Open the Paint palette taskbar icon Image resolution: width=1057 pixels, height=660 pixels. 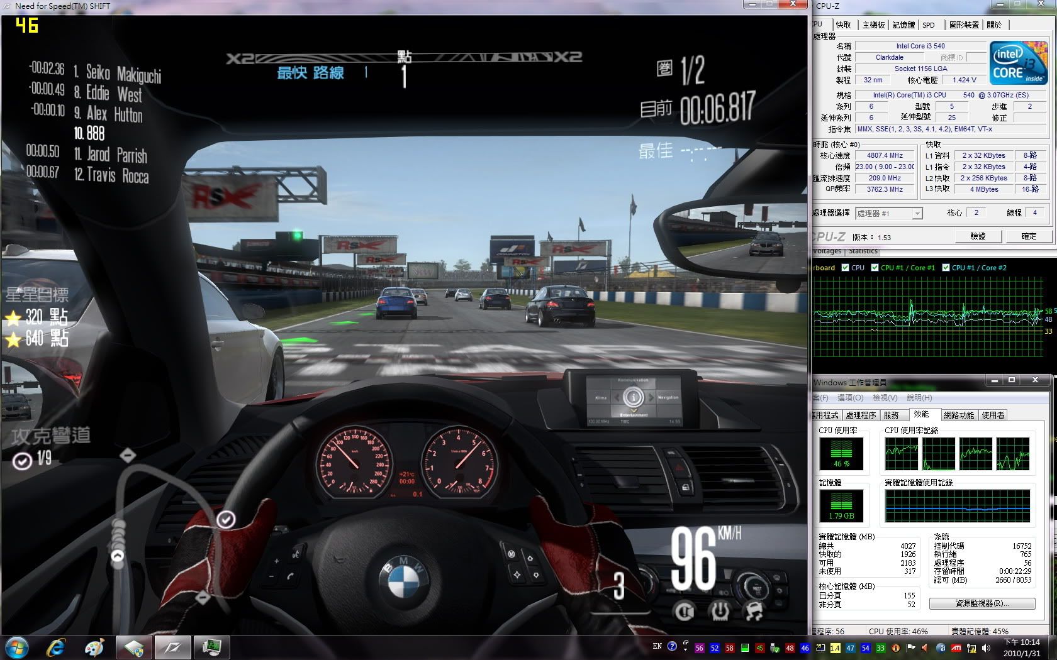tap(94, 647)
